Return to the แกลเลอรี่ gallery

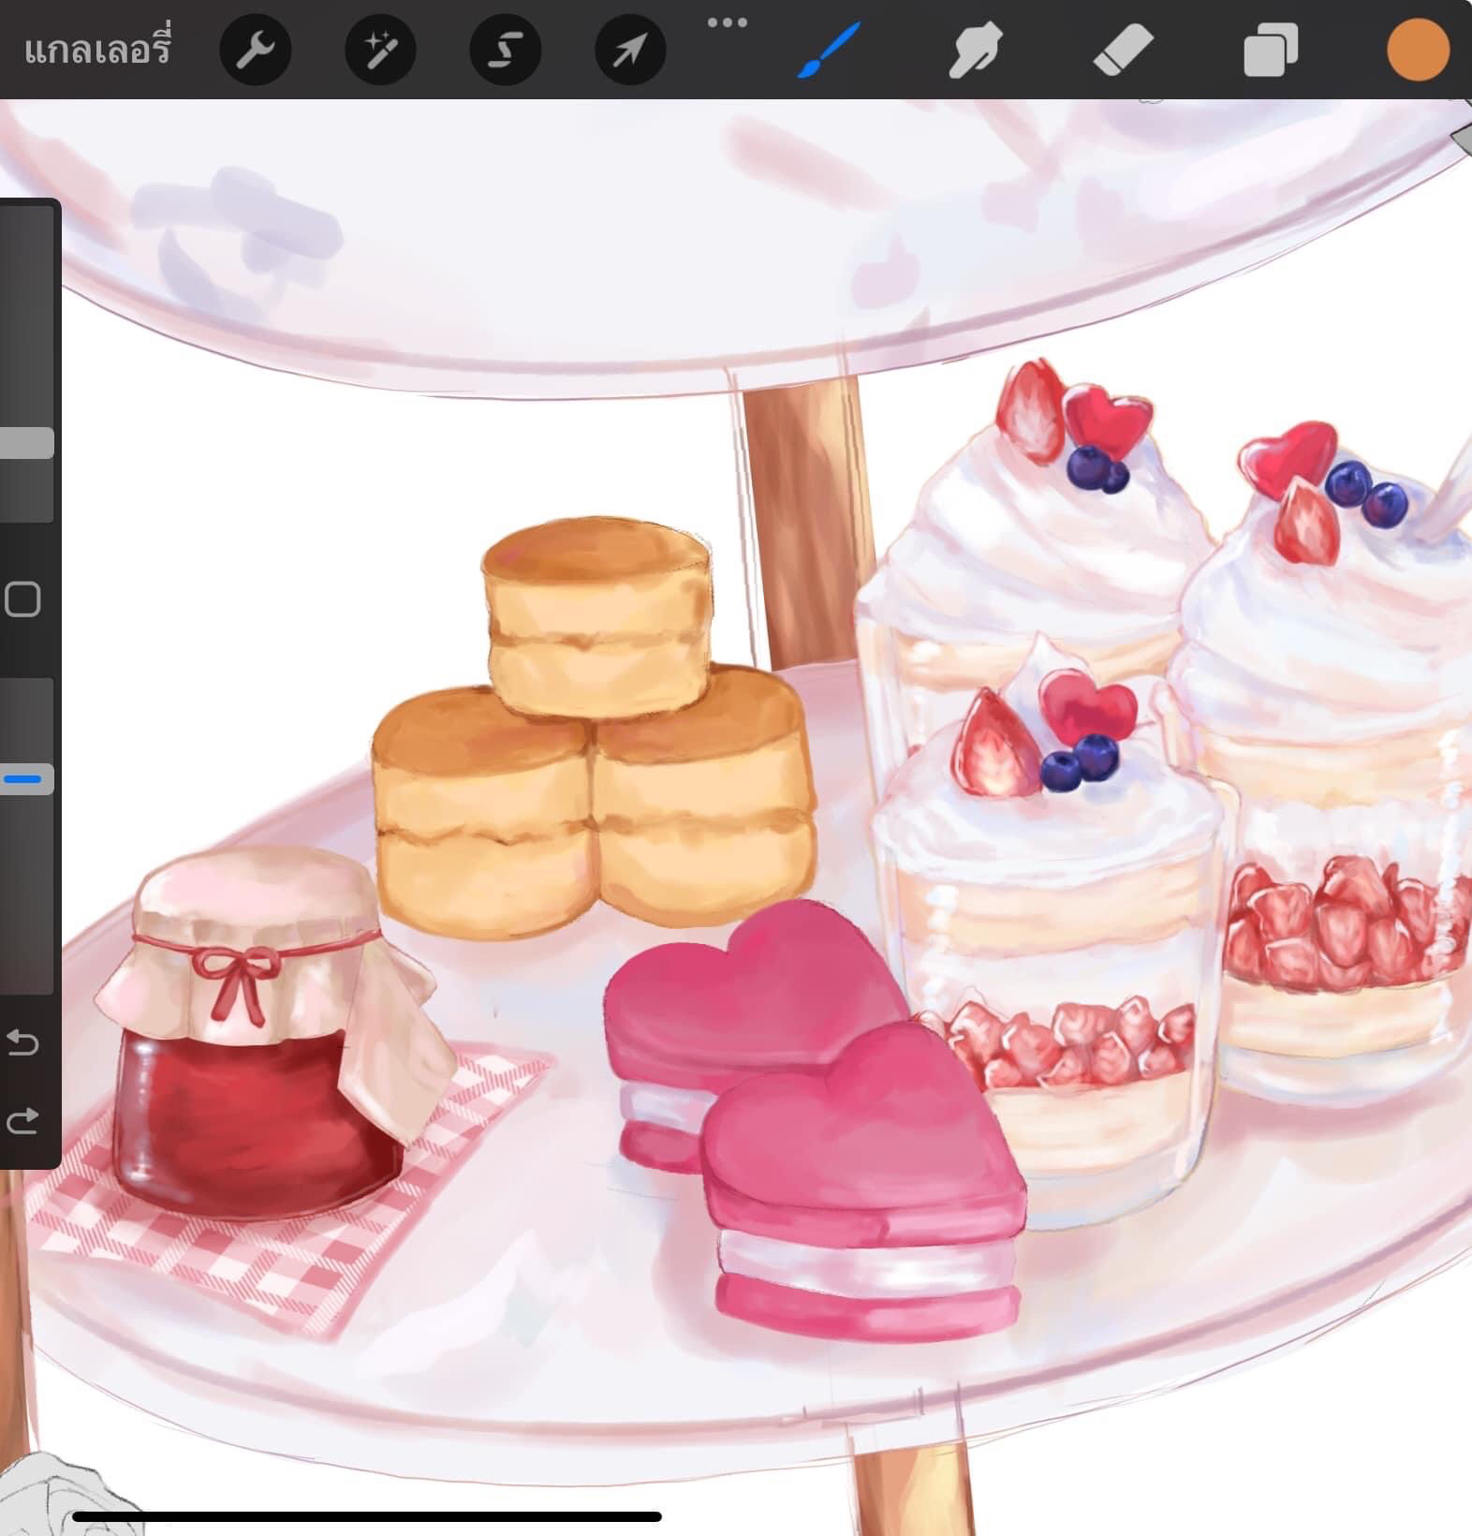pyautogui.click(x=97, y=50)
